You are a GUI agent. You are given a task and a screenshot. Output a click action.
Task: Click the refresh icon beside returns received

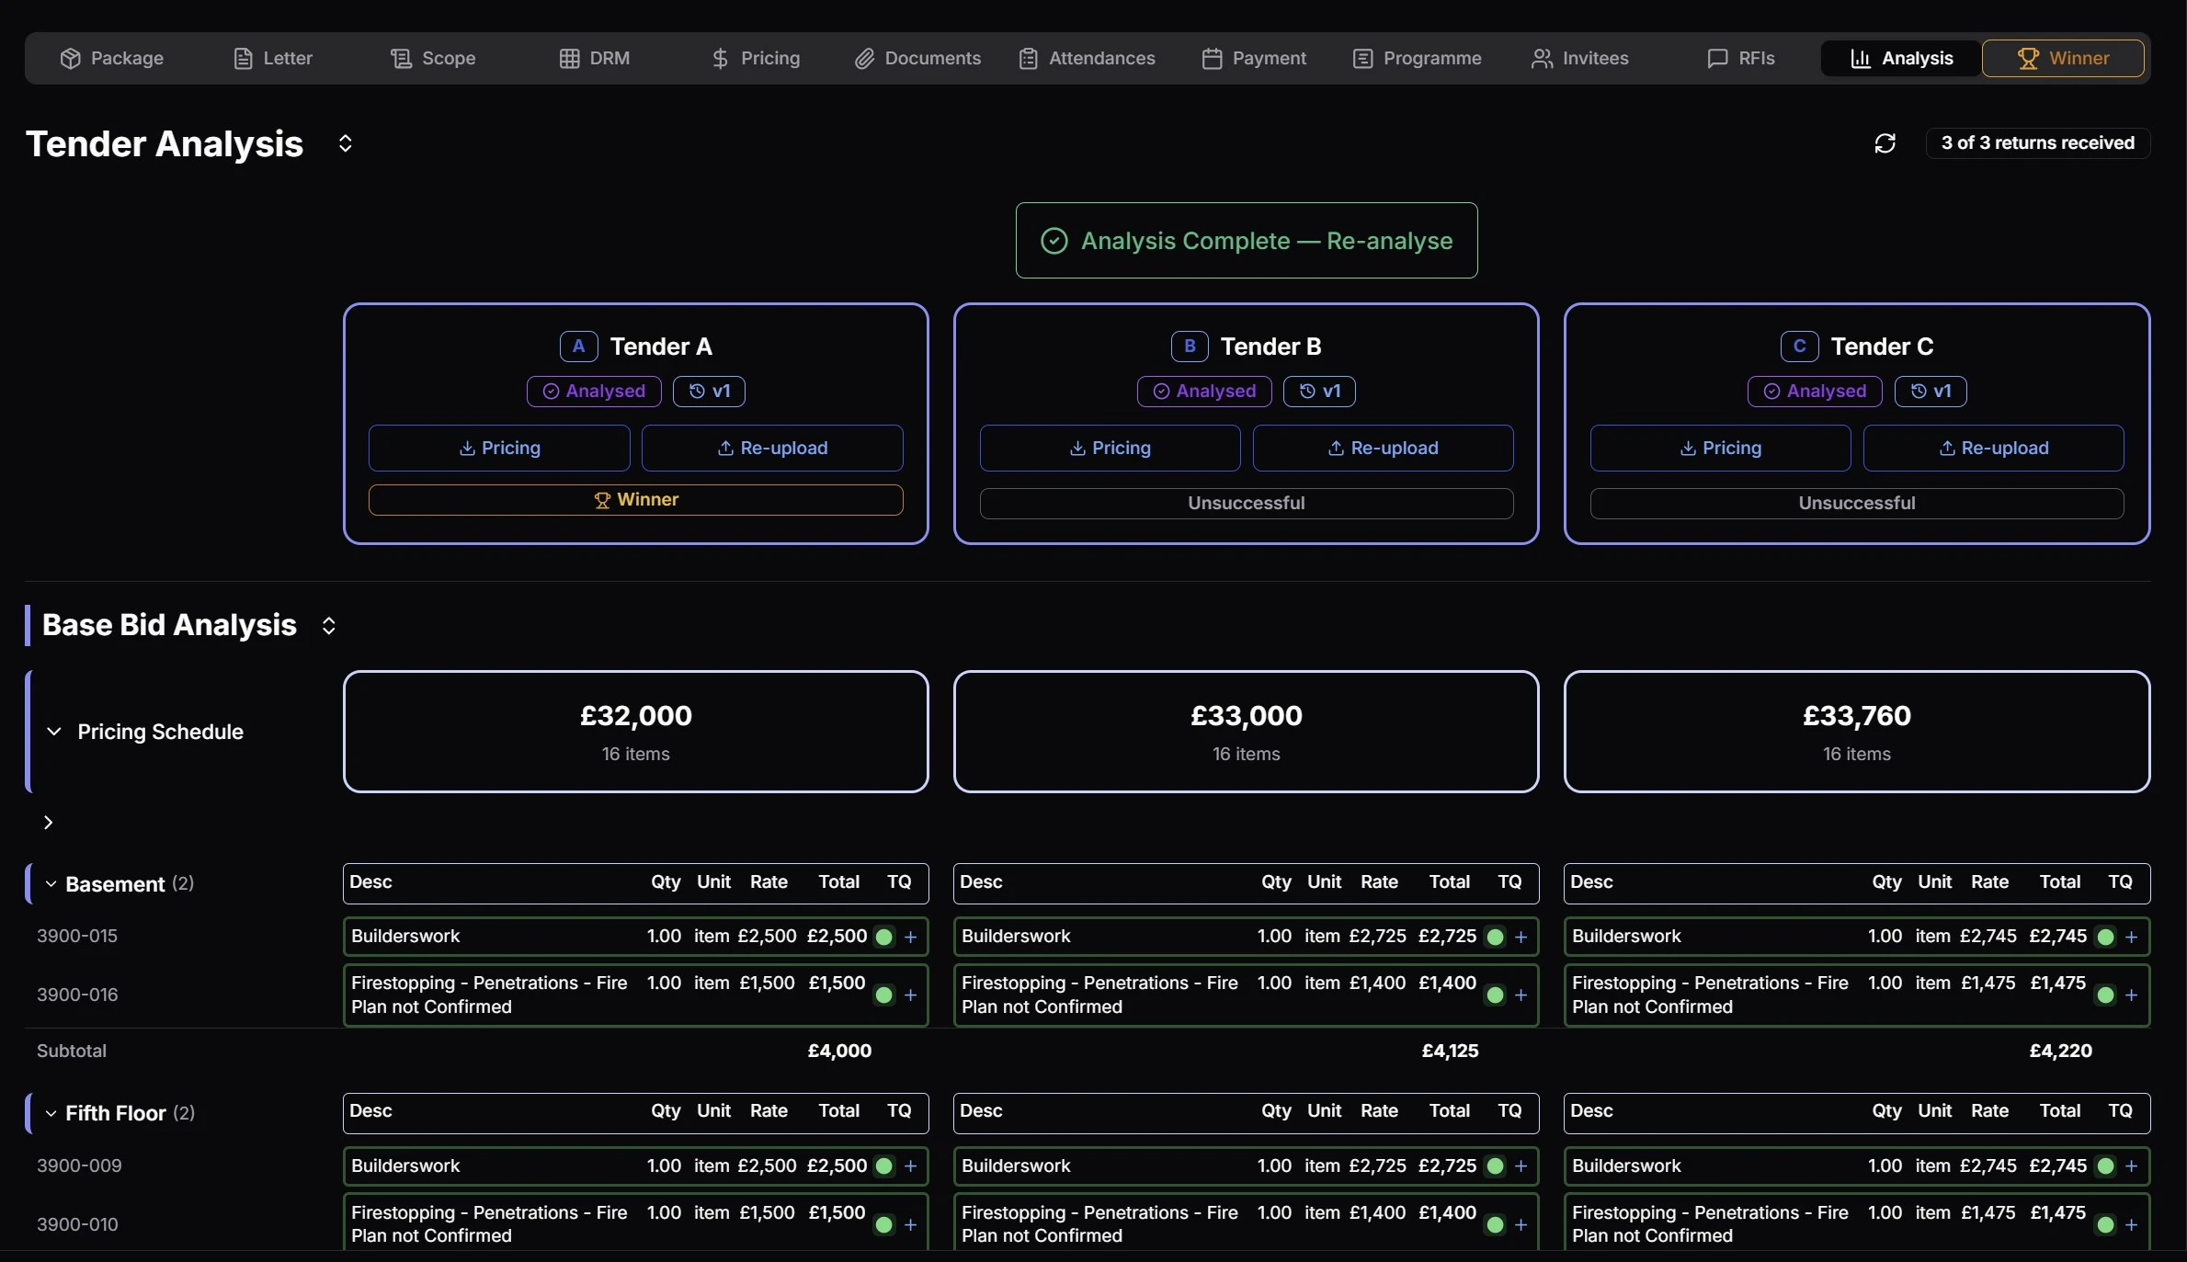pyautogui.click(x=1885, y=143)
